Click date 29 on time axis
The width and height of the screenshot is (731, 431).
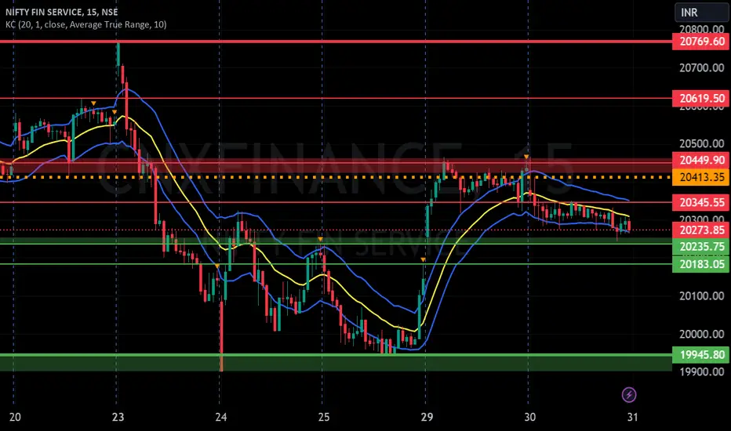coord(427,417)
